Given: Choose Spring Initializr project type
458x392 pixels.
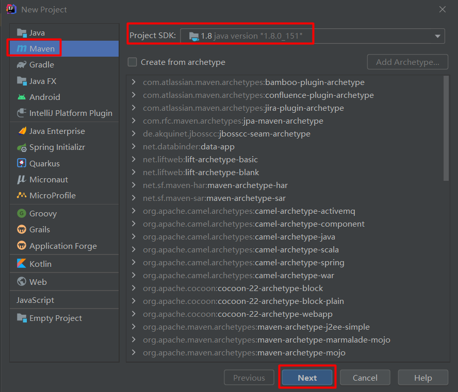Looking at the screenshot, I should 64,147.
